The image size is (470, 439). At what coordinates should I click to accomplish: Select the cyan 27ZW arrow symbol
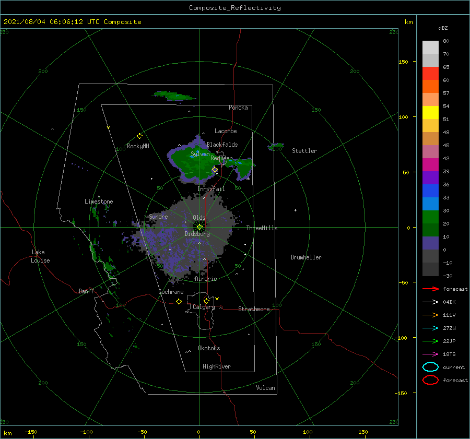click(x=430, y=328)
